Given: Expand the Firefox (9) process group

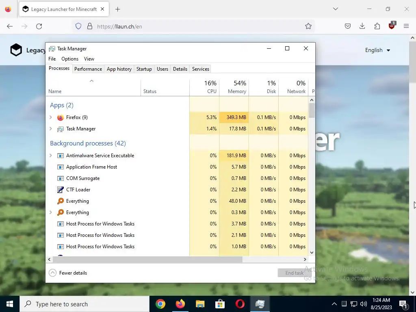Looking at the screenshot, I should coord(51,117).
